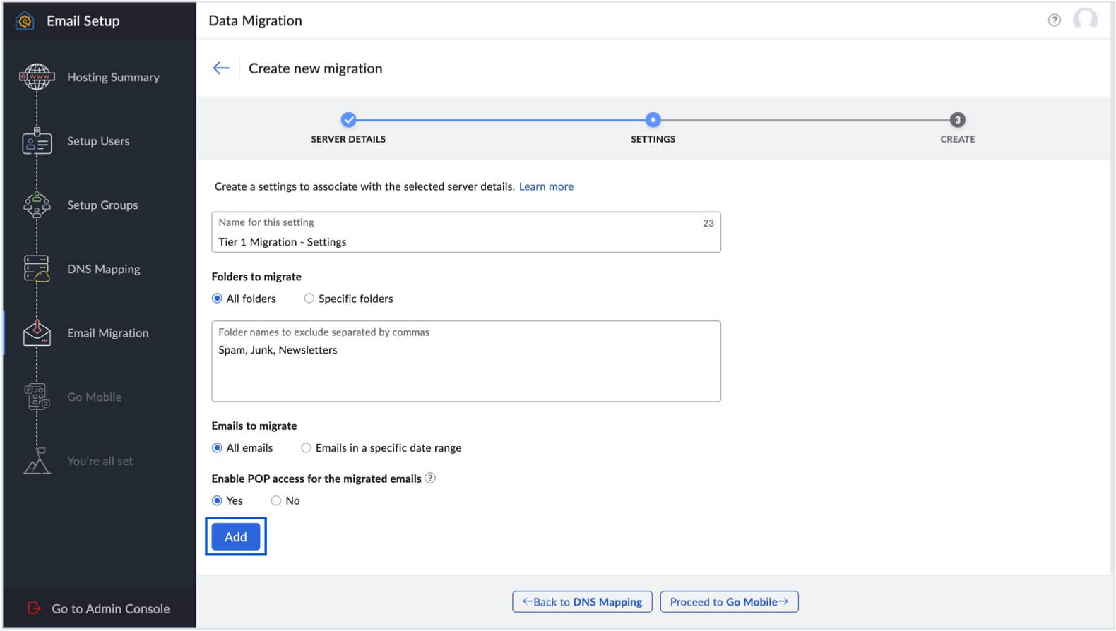This screenshot has width=1116, height=631.
Task: Click Proceed to Go Mobile button
Action: pos(729,602)
